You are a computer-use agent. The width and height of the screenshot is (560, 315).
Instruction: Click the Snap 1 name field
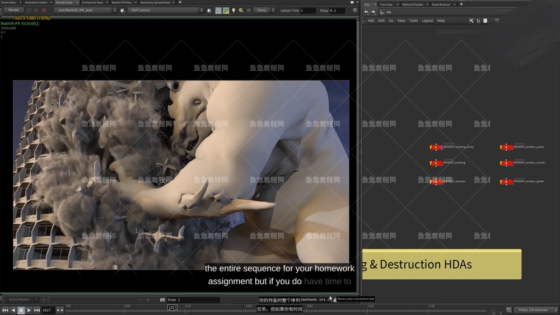(193, 300)
